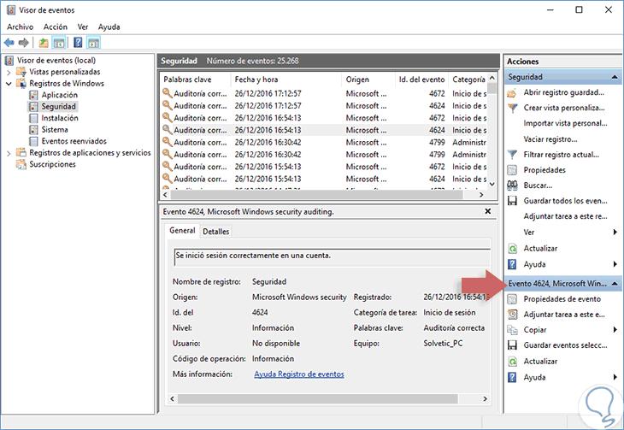
Task: Open the Acción menu
Action: click(x=55, y=27)
